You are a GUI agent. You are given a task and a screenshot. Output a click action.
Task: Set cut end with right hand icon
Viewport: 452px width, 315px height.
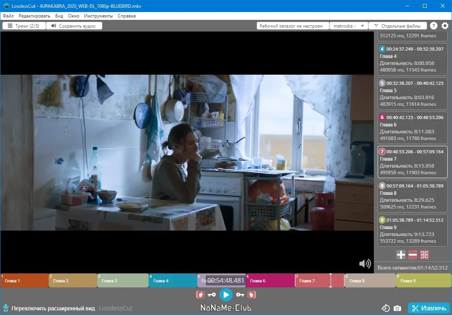pos(251,294)
